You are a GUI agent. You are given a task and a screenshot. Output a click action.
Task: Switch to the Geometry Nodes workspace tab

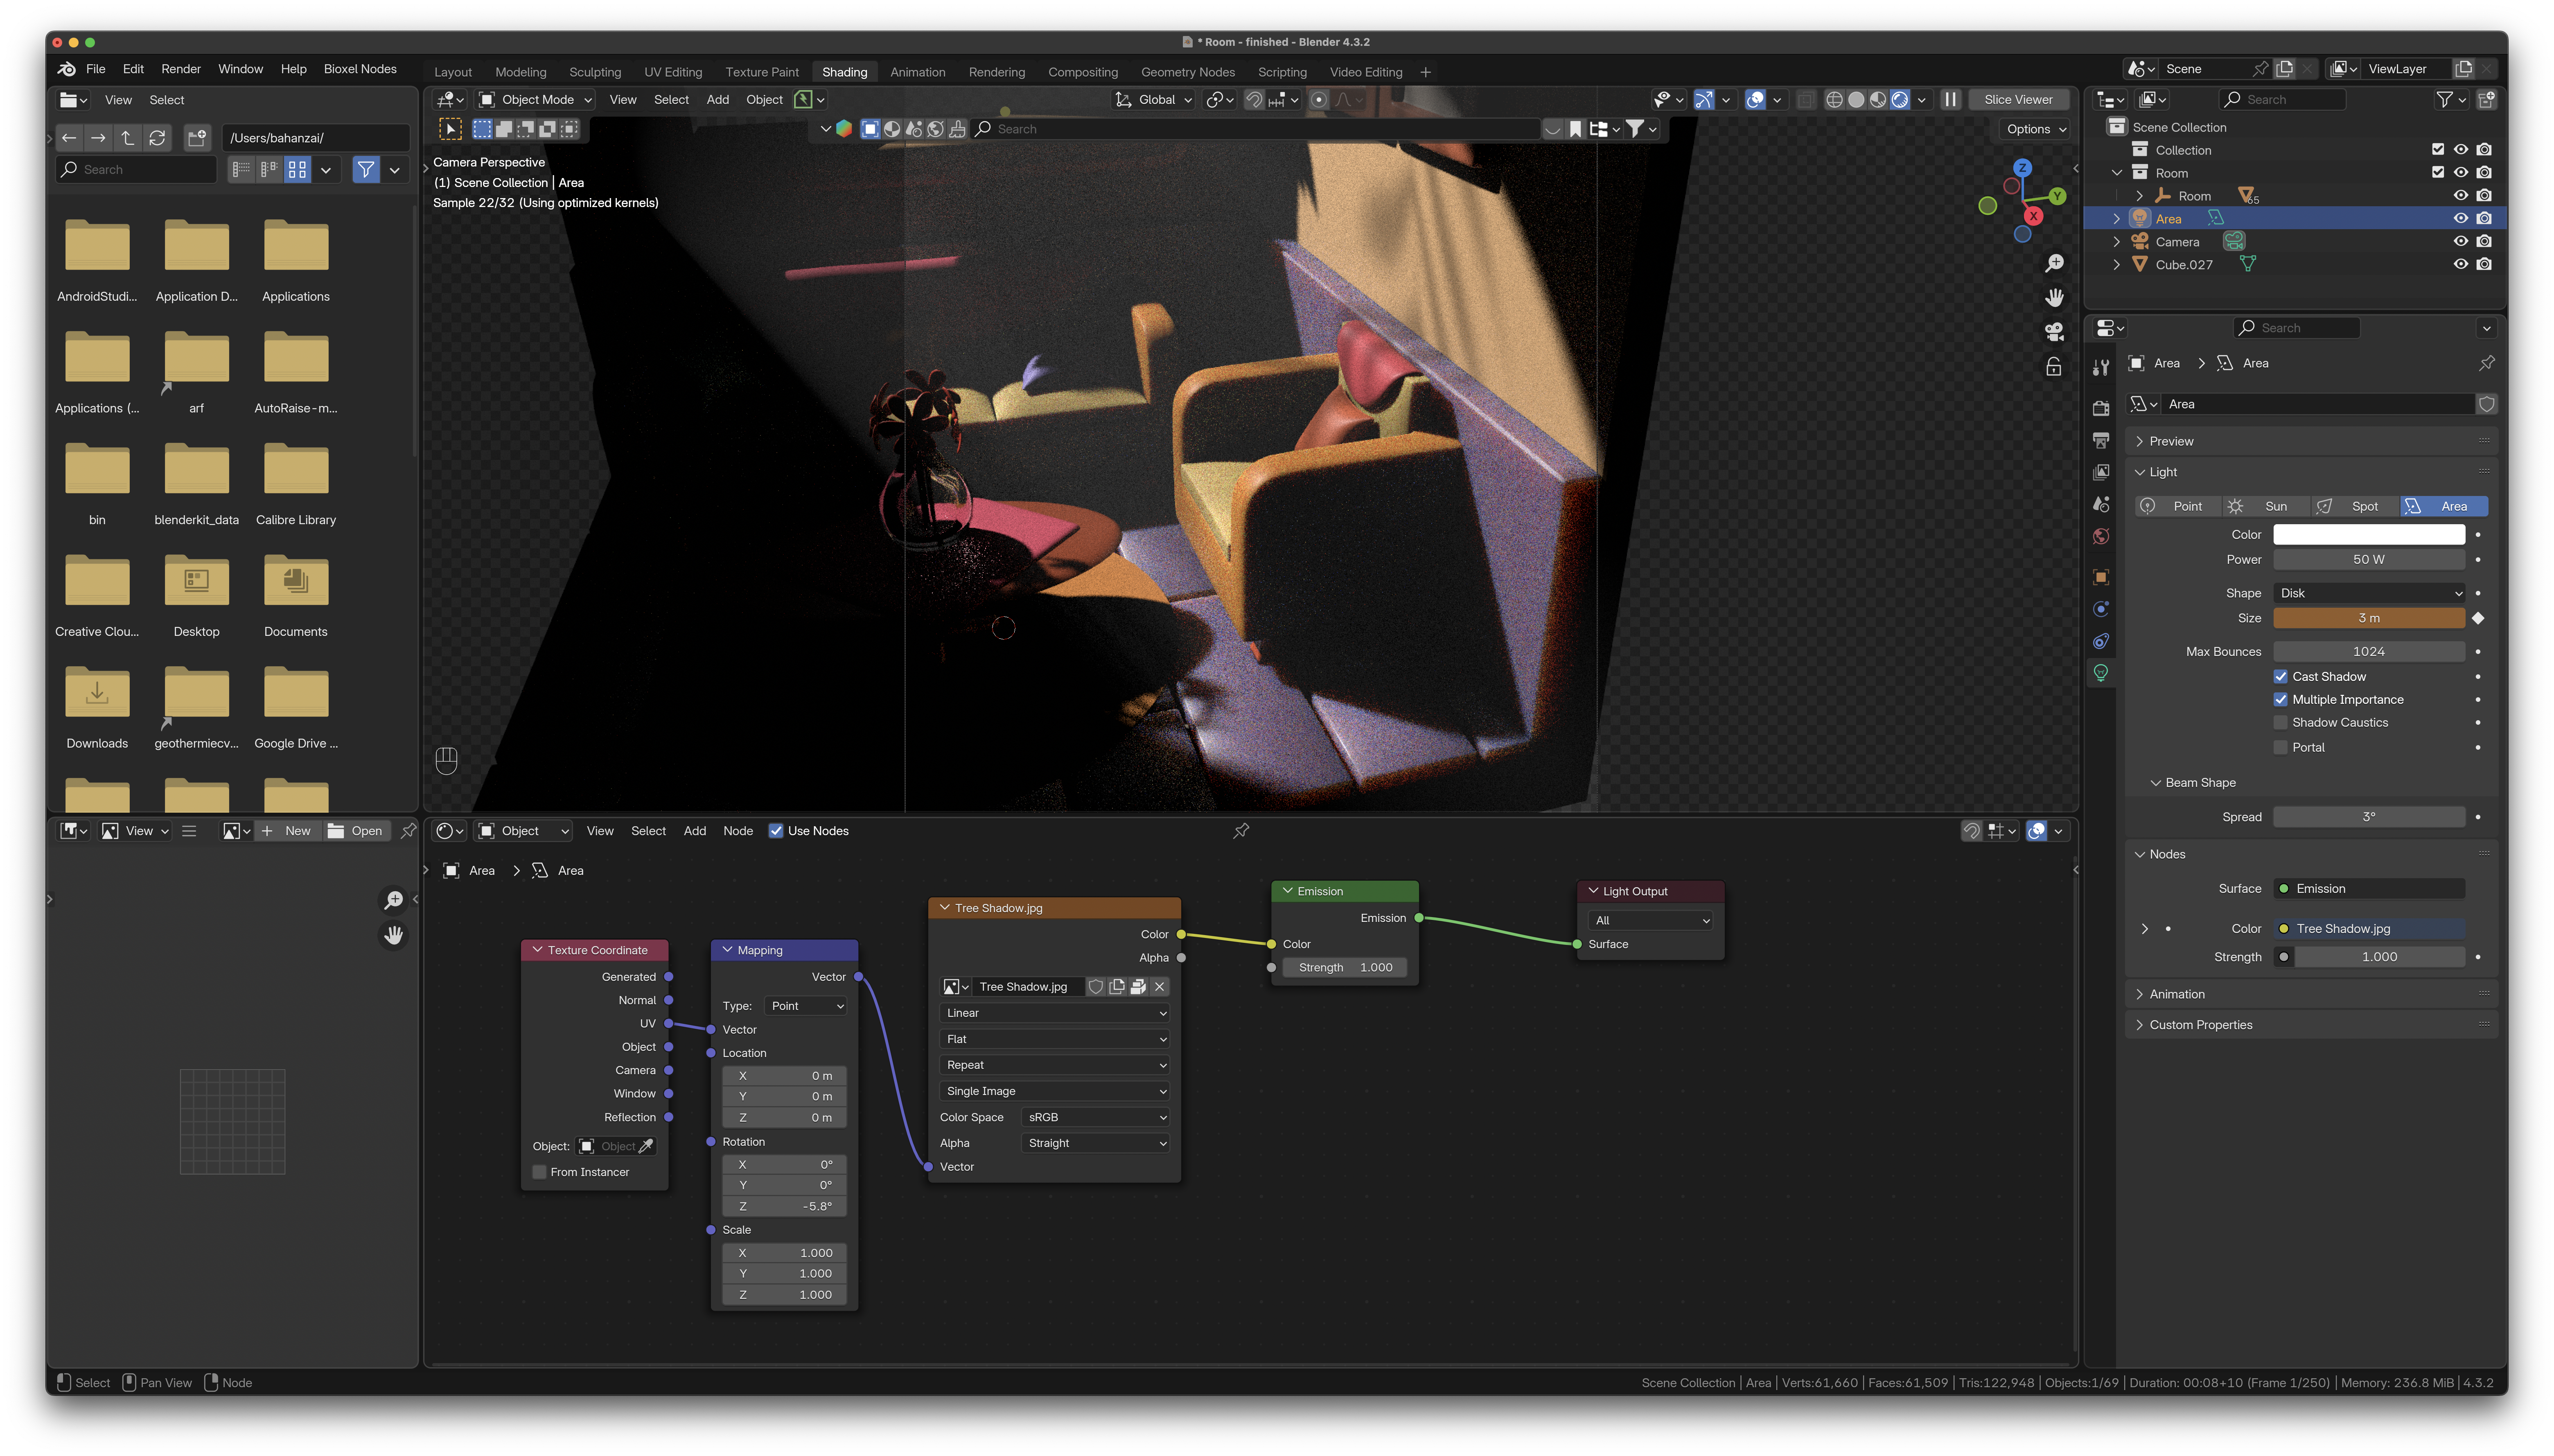tap(1188, 72)
